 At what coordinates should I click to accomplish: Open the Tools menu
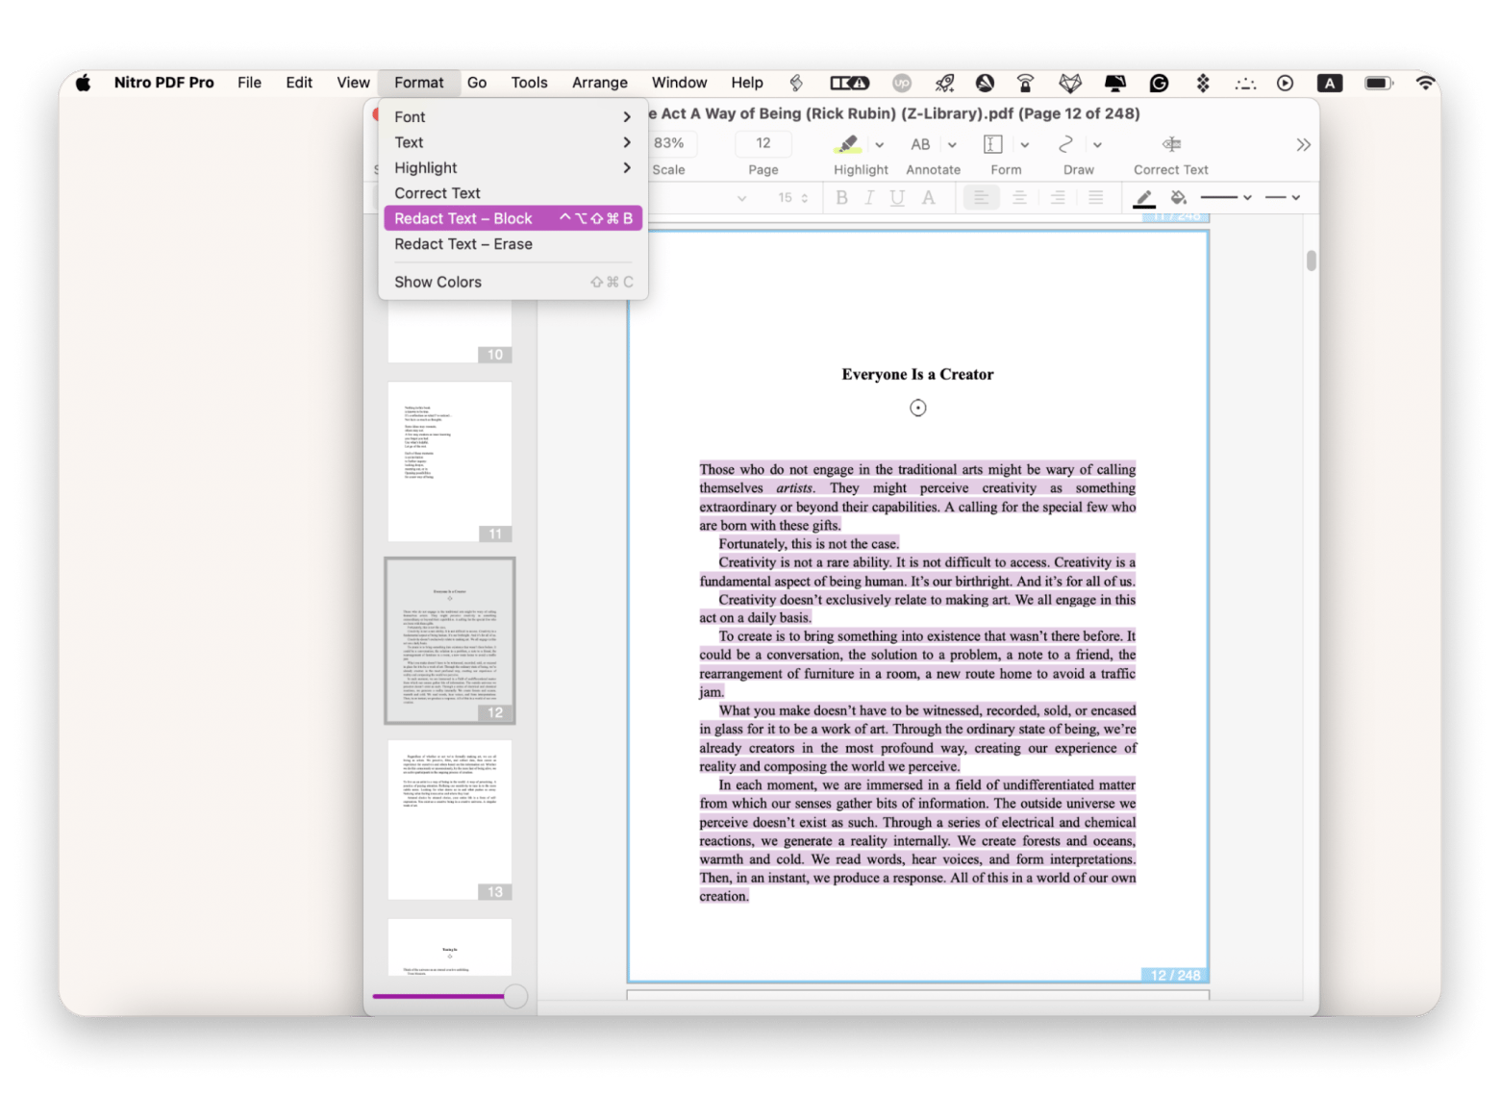pyautogui.click(x=528, y=83)
